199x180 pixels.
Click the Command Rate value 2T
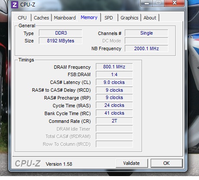(x=114, y=121)
